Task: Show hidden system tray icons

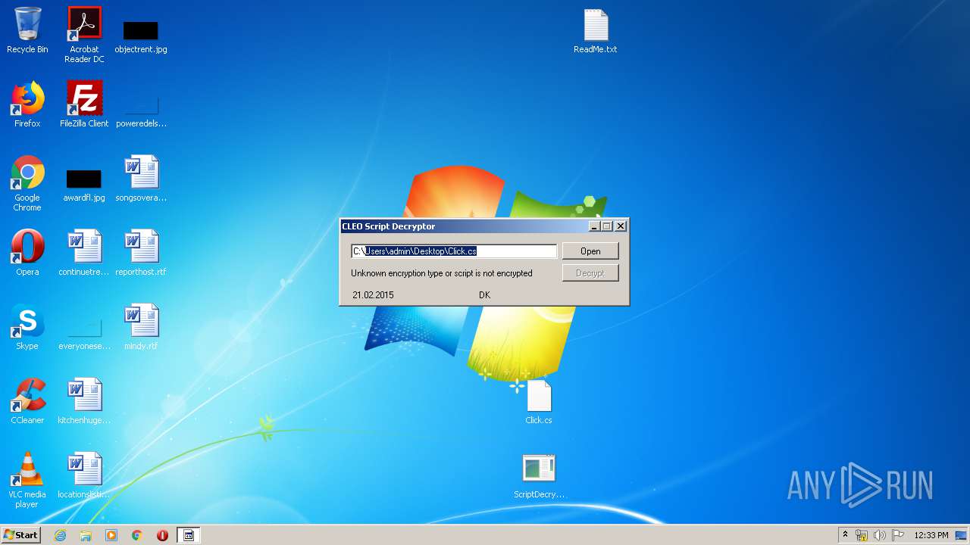Action: click(x=845, y=535)
